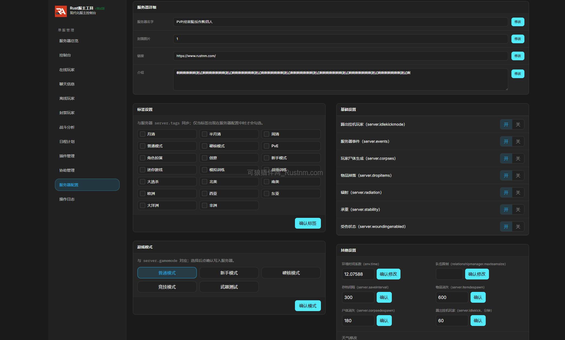The image size is (565, 340).
Task: Click the 环境时间系数 env.time input
Action: pos(358,274)
